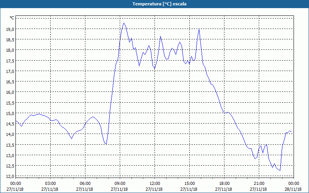The width and height of the screenshot is (309, 193).
Task: Click the 15:00 time axis label
Action: click(189, 184)
